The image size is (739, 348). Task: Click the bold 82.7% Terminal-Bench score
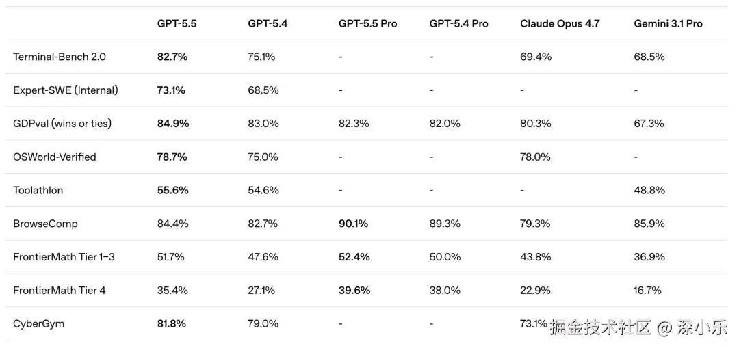[172, 57]
